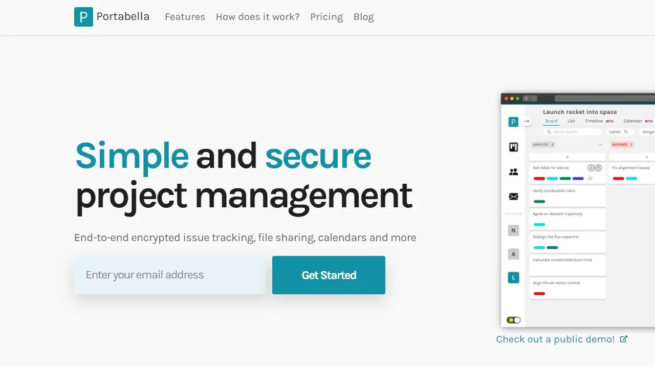Open the Features menu item
The image size is (655, 367).
[x=185, y=17]
